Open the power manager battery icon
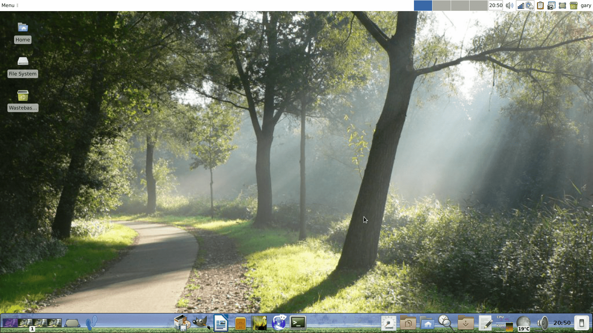This screenshot has height=333, width=593. [530, 6]
